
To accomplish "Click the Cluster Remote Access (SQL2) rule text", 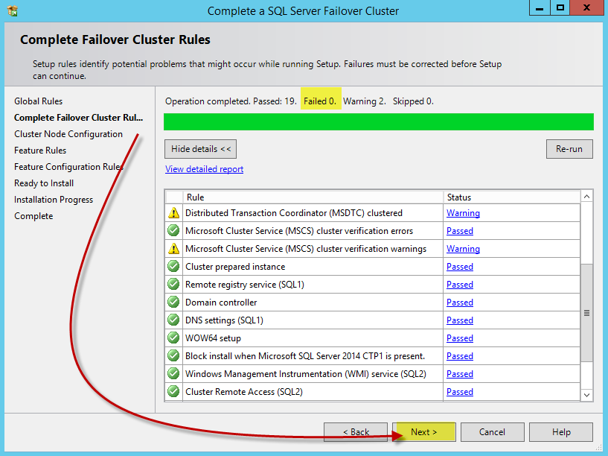I will [x=244, y=392].
